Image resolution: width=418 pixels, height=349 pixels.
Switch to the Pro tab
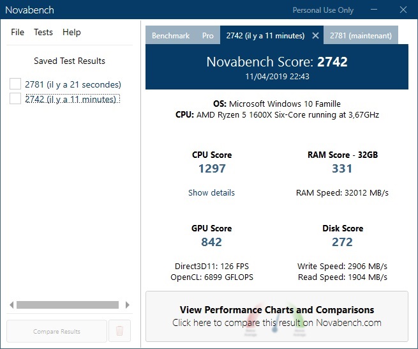[207, 36]
